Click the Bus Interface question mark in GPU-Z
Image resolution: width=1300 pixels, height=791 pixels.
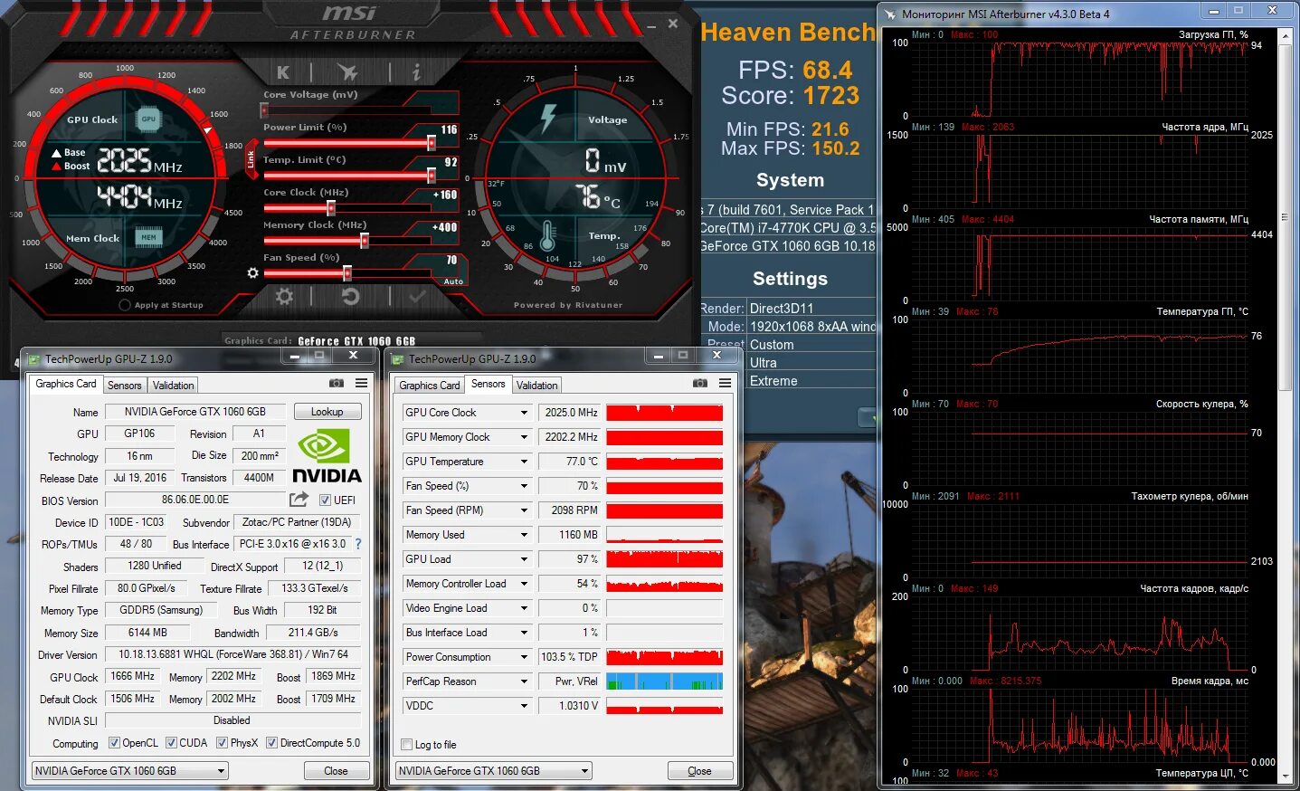(357, 544)
